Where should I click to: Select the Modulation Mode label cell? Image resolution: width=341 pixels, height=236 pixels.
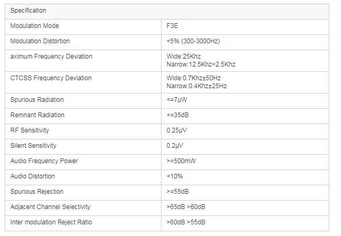pos(35,26)
